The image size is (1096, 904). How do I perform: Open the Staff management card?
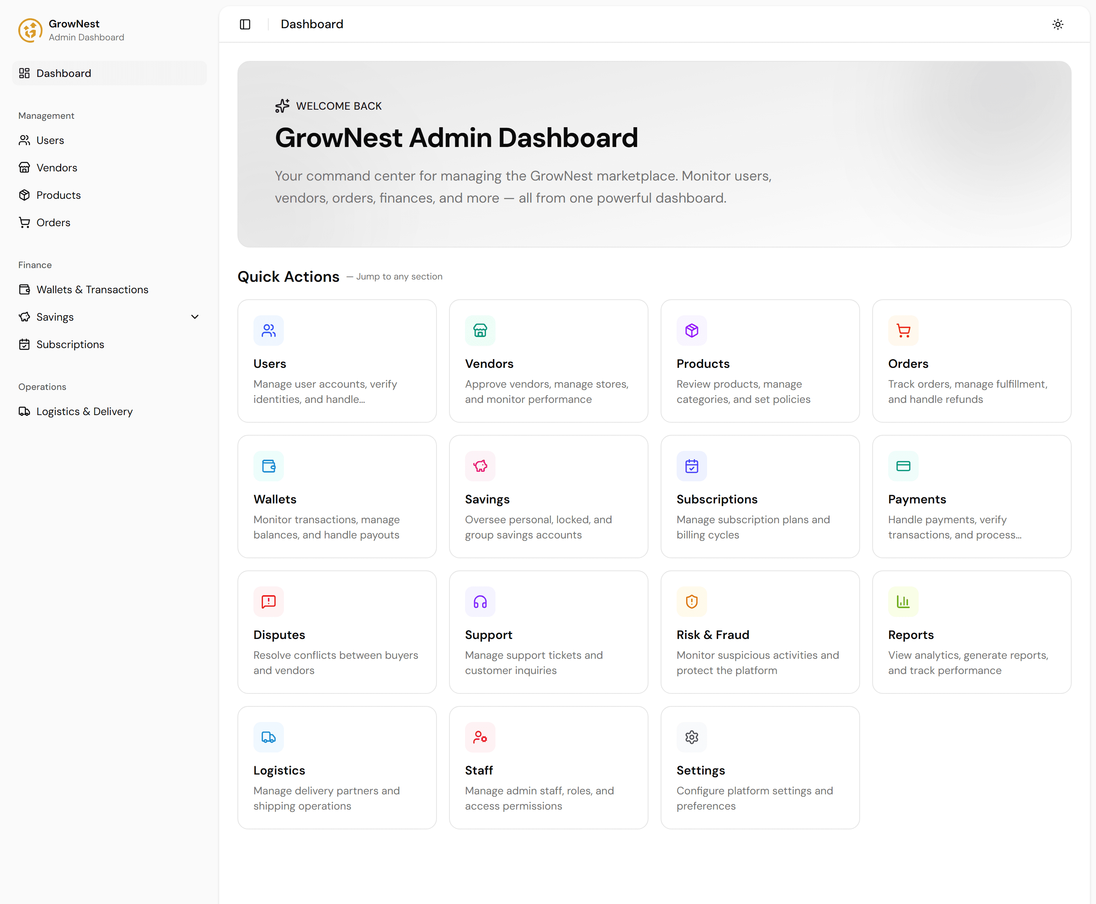548,767
